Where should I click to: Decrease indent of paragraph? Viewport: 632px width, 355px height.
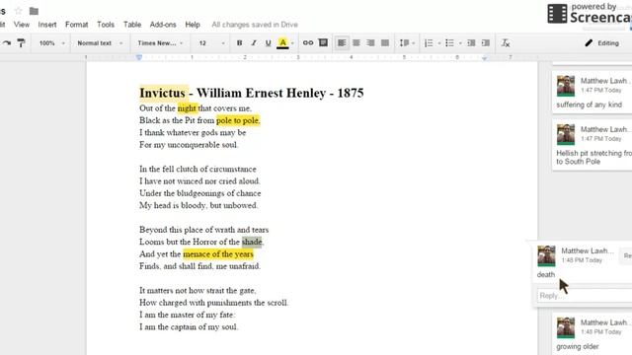point(471,43)
